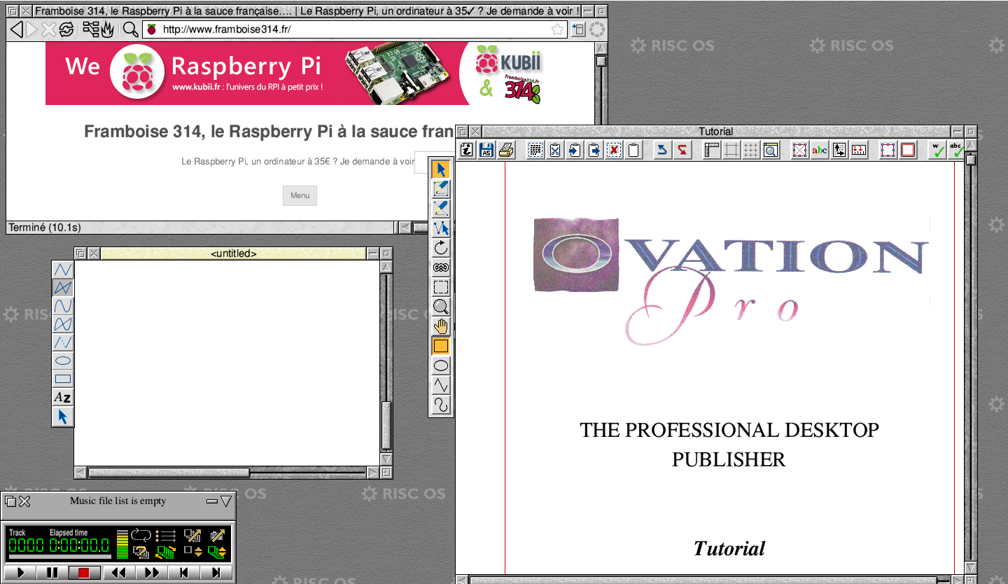Choose the closed curve tool in Draw toolbox
The width and height of the screenshot is (1008, 584).
tap(63, 324)
